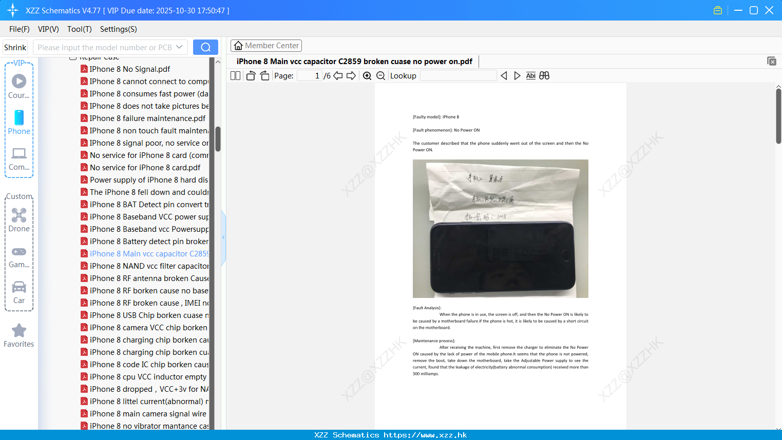
Task: Toggle the Abi match-case option
Action: point(530,76)
